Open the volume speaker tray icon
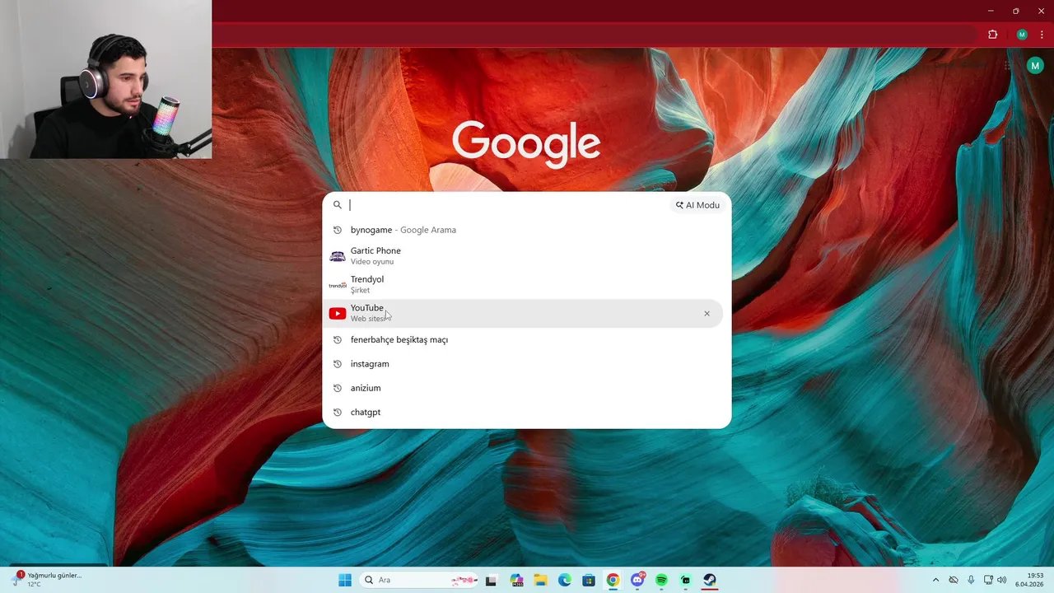 [x=1002, y=580]
